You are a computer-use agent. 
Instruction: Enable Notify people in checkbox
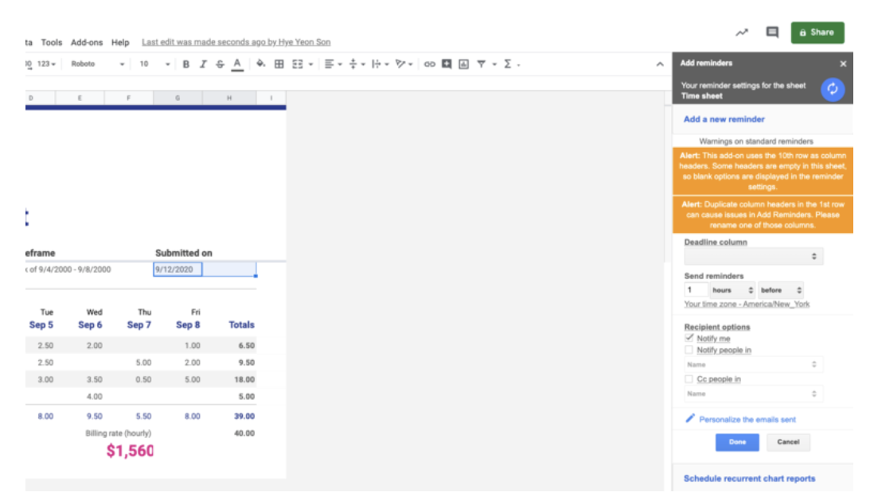point(689,350)
